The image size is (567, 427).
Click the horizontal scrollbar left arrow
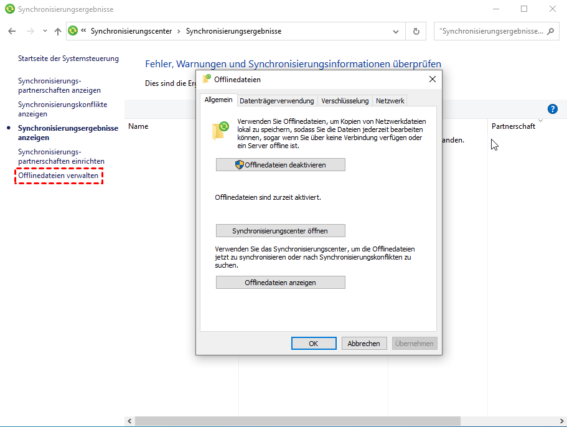[129, 421]
